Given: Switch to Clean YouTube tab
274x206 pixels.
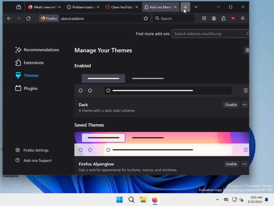Looking at the screenshot, I should pos(120,7).
